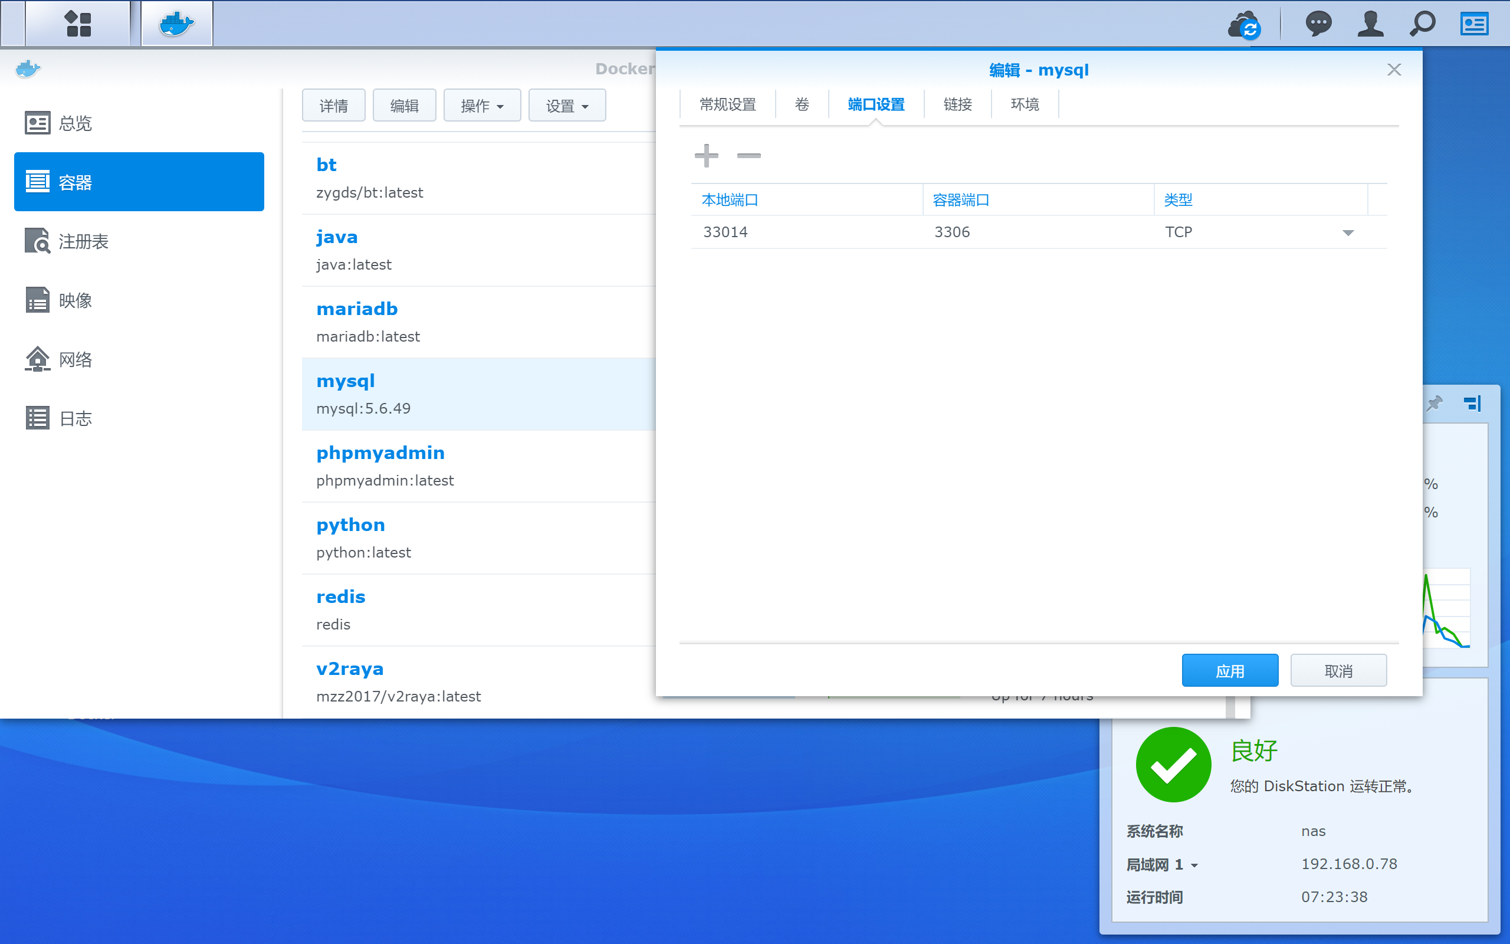Add a port mapping with plus icon
The image size is (1510, 944).
(x=706, y=155)
